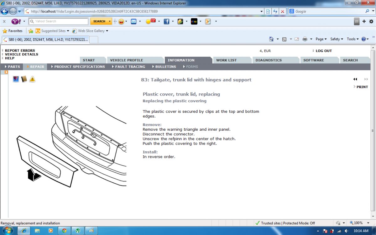Image resolution: width=376 pixels, height=235 pixels.
Task: Open Yahoo logo dropdown arrow
Action: tap(24, 21)
